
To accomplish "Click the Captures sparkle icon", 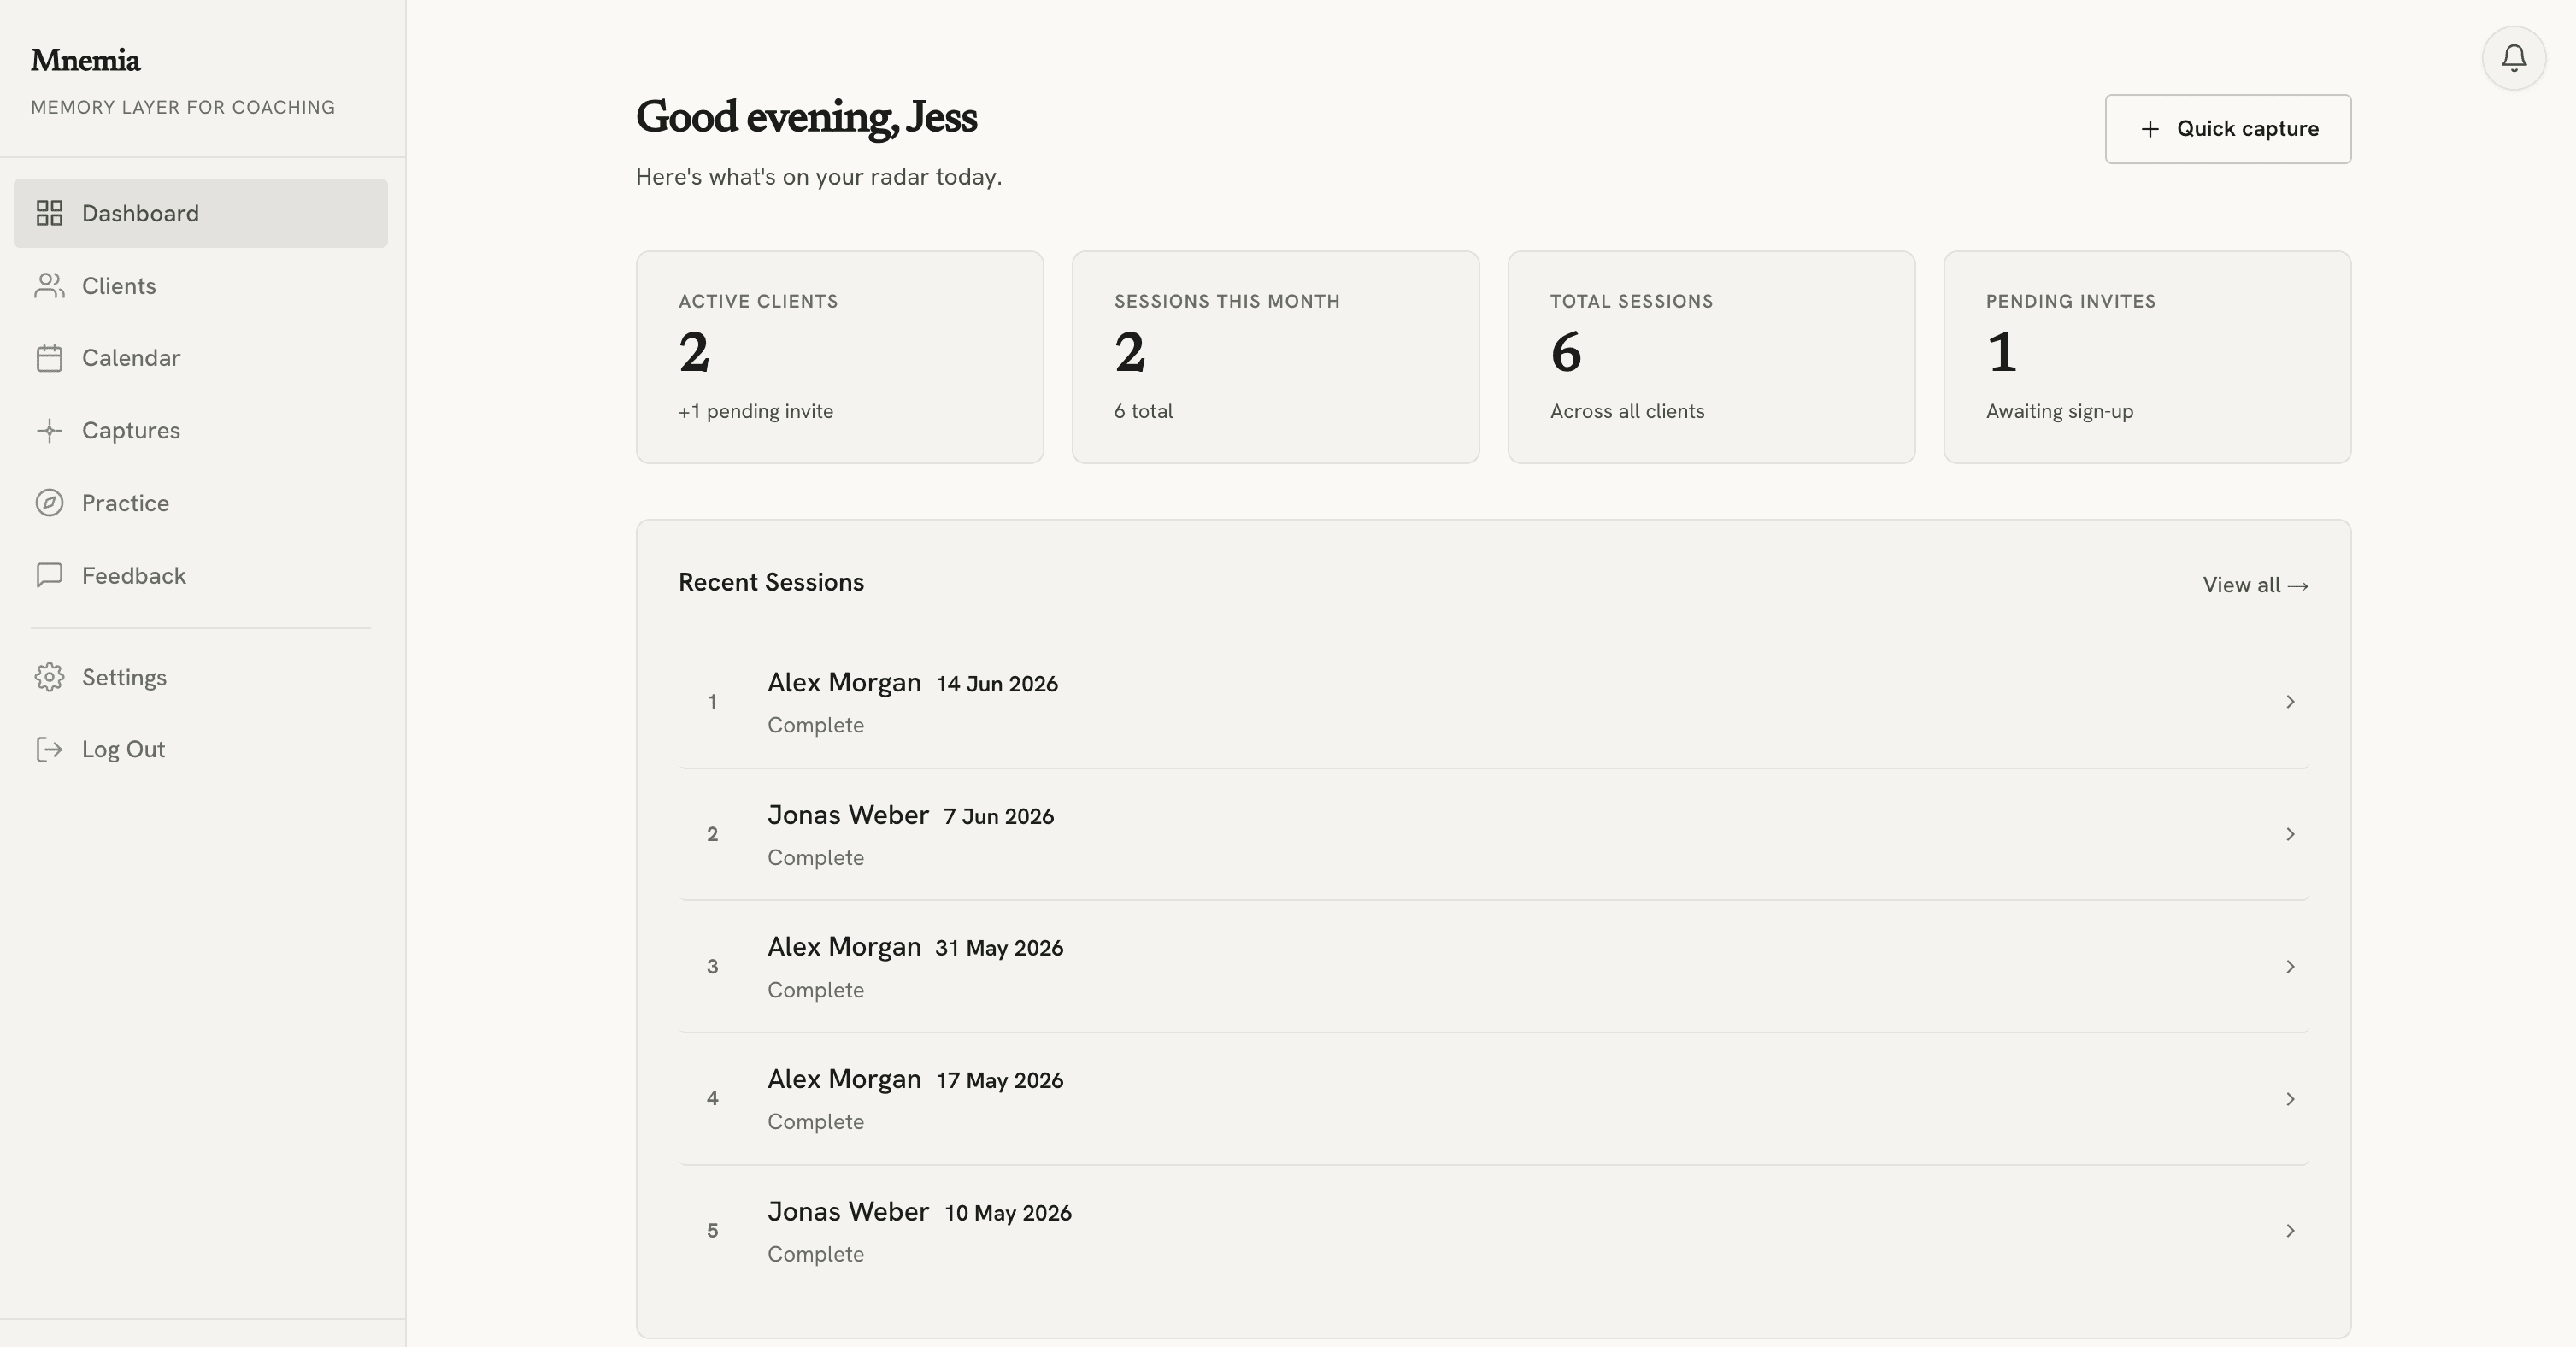I will [x=49, y=431].
